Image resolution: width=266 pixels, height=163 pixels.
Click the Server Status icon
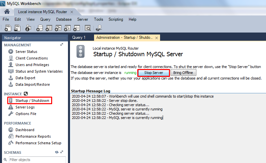click(x=11, y=52)
